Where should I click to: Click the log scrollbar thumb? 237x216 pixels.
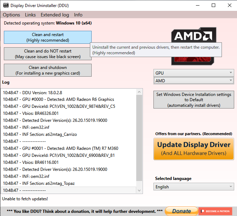tap(139, 138)
